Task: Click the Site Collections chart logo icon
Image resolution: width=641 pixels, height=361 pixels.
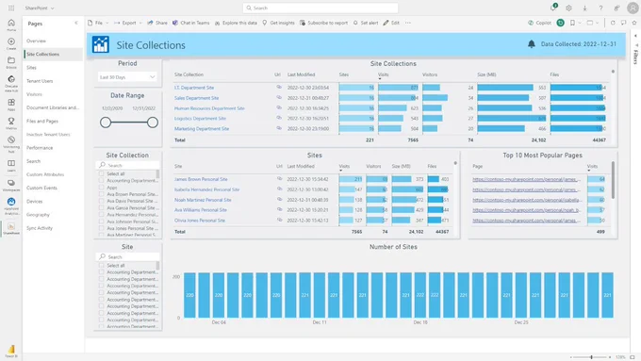Action: pos(101,44)
